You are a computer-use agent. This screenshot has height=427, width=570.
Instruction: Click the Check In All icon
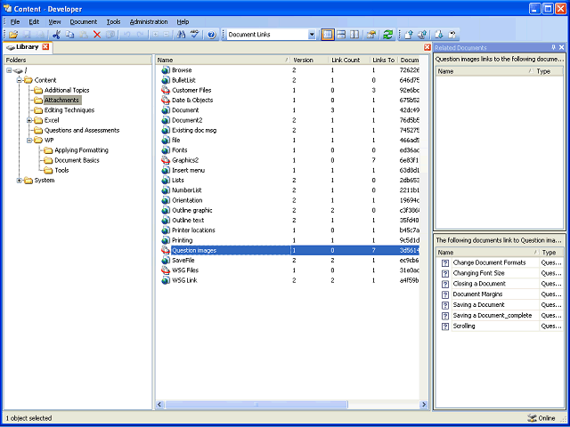422,35
